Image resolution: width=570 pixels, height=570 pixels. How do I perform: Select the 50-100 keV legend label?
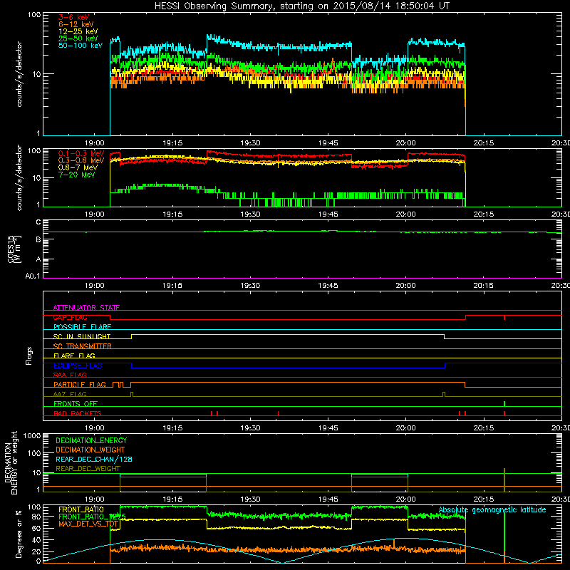81,45
